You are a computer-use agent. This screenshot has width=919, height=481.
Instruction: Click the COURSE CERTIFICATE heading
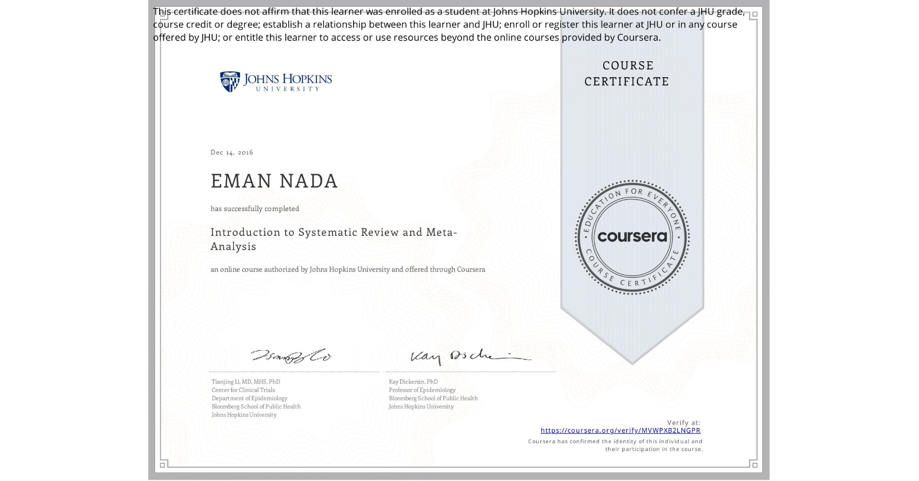click(x=628, y=74)
